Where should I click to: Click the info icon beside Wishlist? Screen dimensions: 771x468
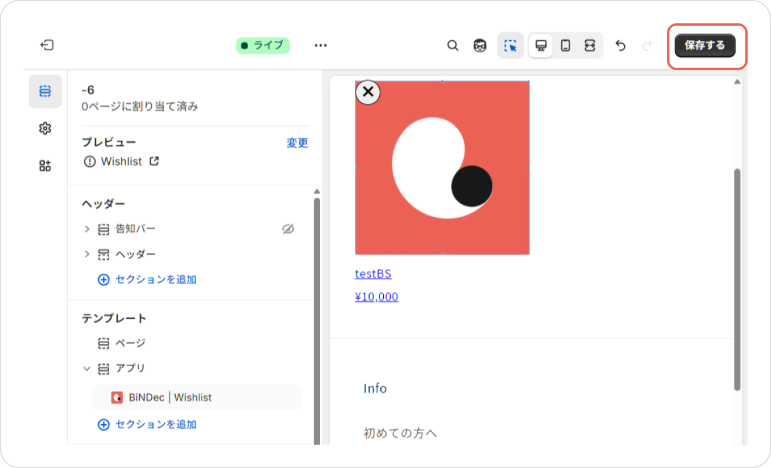tap(89, 162)
